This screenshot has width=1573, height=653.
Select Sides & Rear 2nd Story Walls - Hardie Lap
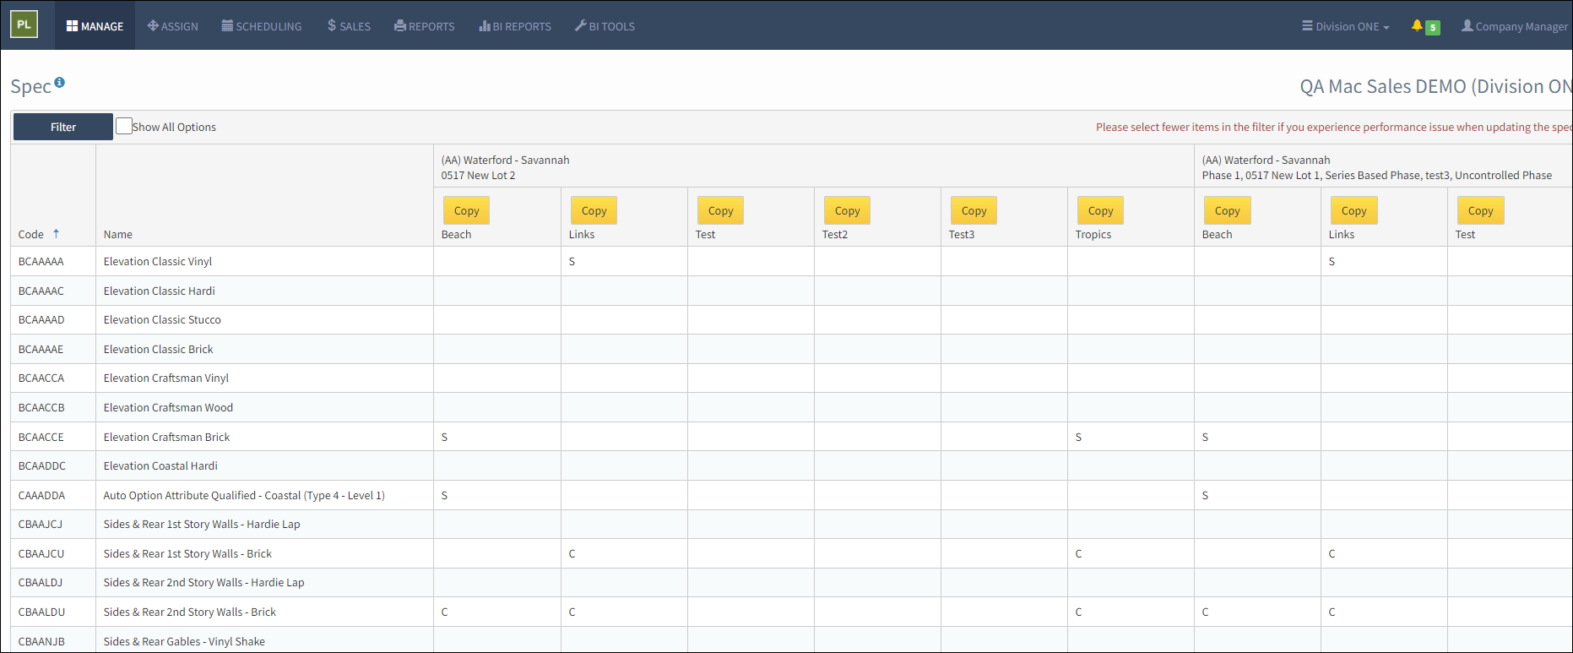coord(204,582)
